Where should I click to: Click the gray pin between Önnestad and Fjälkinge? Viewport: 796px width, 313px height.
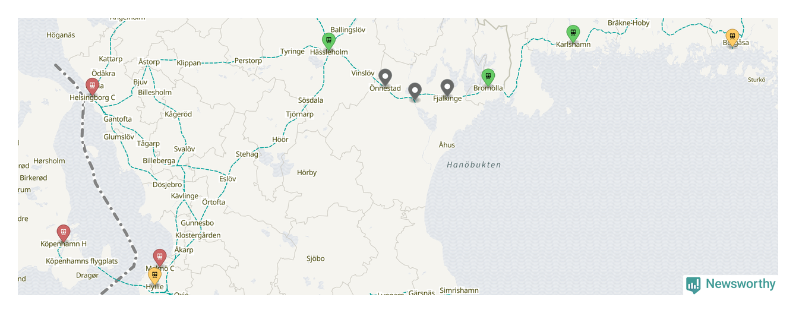pyautogui.click(x=415, y=92)
